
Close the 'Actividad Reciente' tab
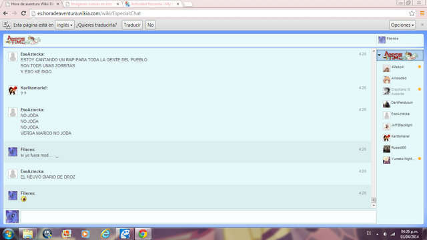[x=178, y=4]
